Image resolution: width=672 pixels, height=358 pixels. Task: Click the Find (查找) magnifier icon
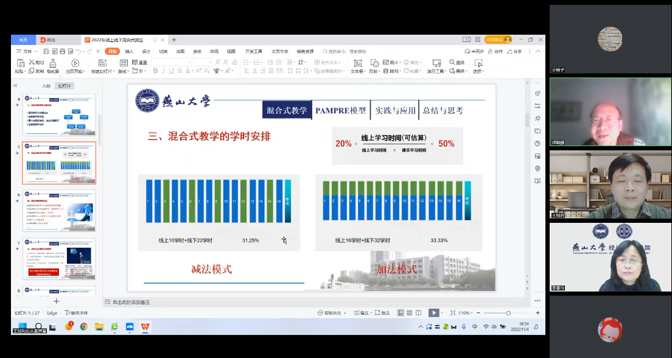452,63
